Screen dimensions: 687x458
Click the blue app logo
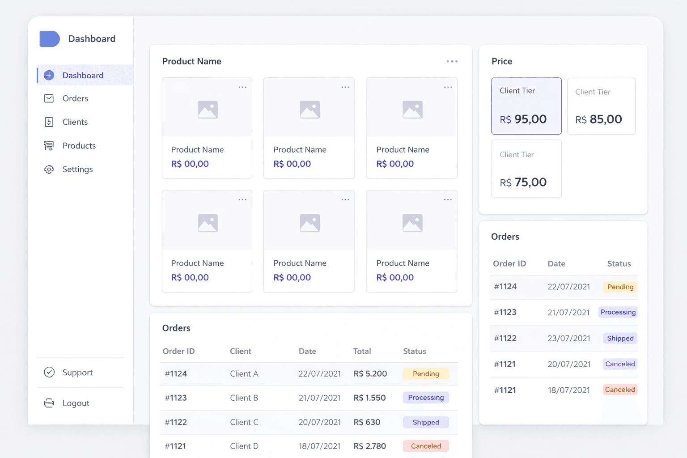49,39
